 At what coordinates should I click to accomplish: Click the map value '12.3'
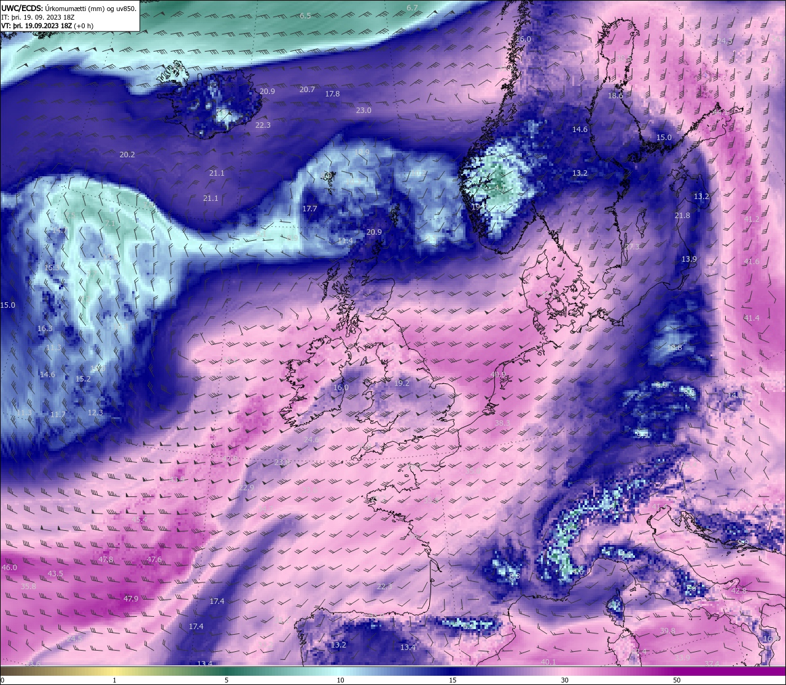click(95, 413)
